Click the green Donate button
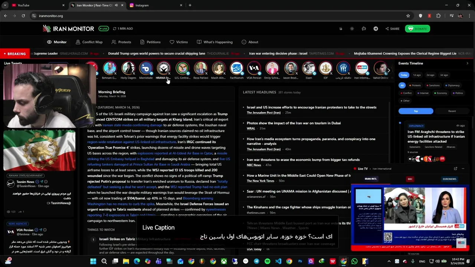475x267 pixels. 417,29
